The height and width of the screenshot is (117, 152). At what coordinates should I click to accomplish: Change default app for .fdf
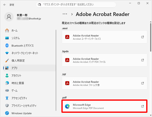coord(105,83)
